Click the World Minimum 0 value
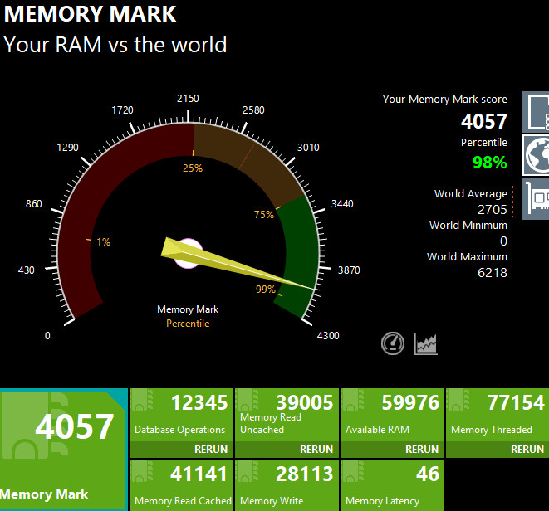549x511 pixels. pos(503,241)
